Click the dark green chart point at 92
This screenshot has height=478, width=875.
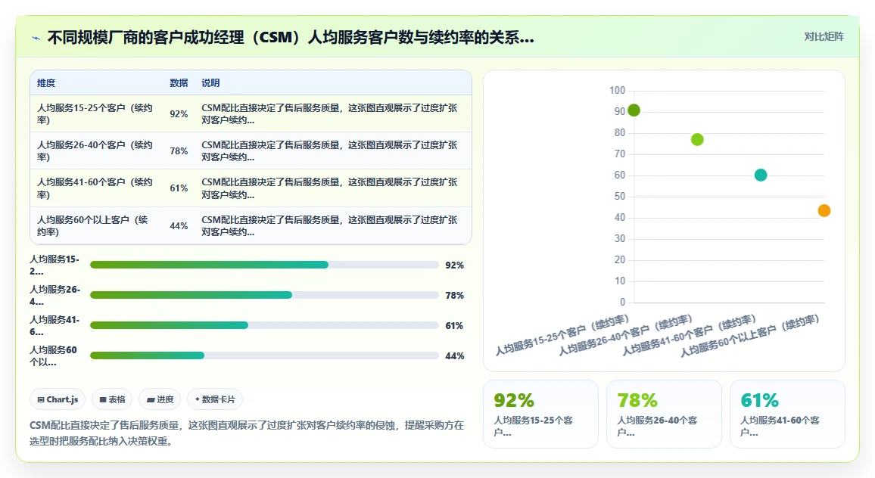(x=634, y=110)
